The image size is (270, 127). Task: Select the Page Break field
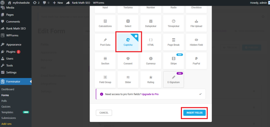173,42
